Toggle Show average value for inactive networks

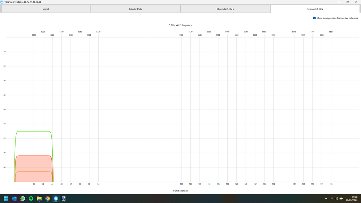(x=314, y=18)
